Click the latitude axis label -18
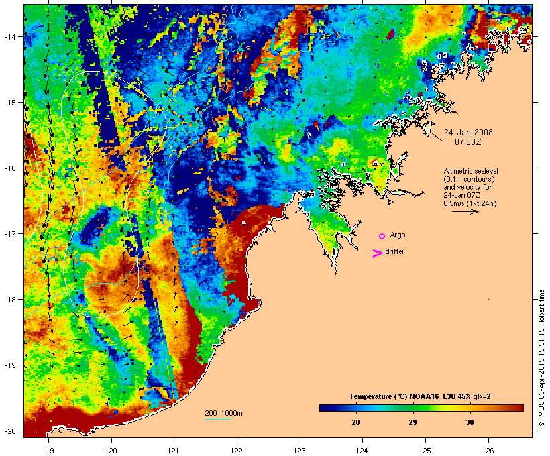Viewport: 550px width, 456px height. click(9, 300)
